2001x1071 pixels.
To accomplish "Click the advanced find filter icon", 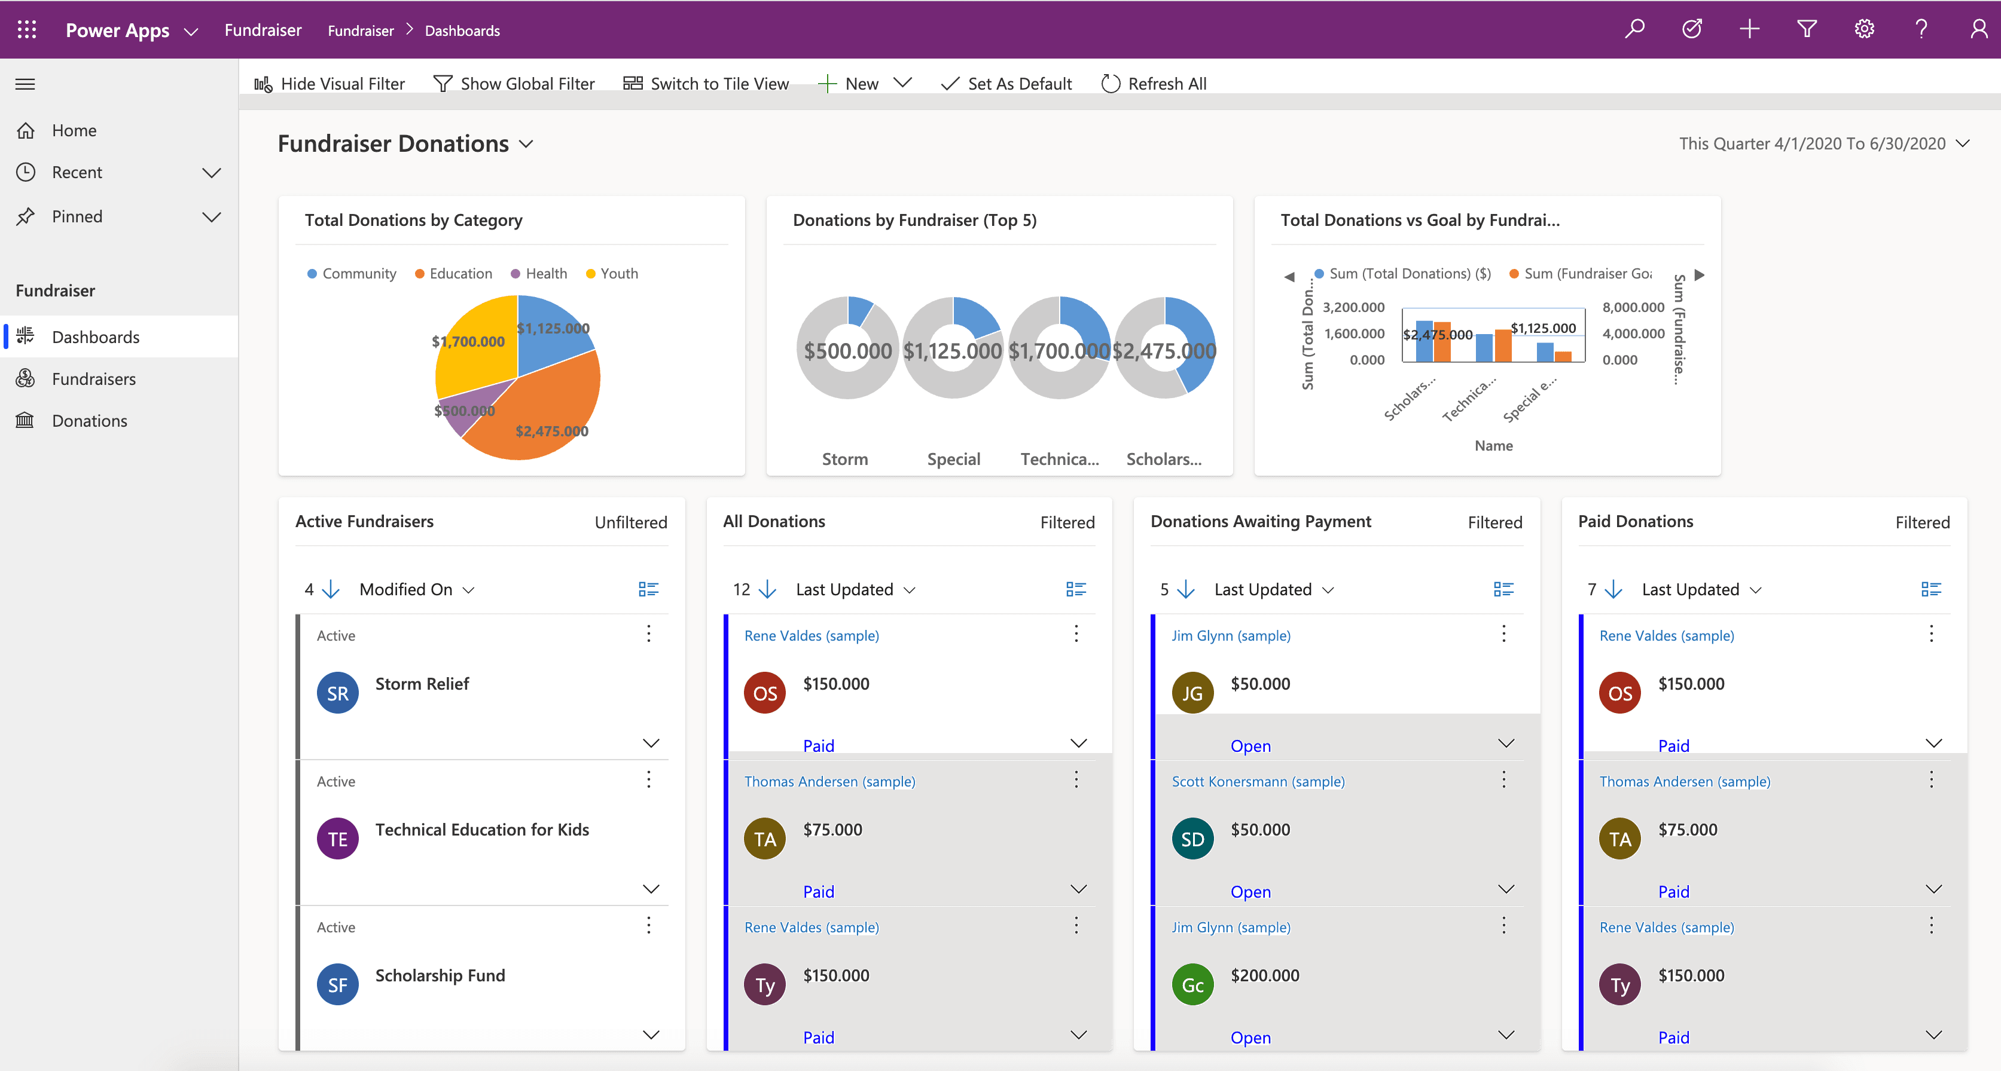I will [x=1807, y=29].
